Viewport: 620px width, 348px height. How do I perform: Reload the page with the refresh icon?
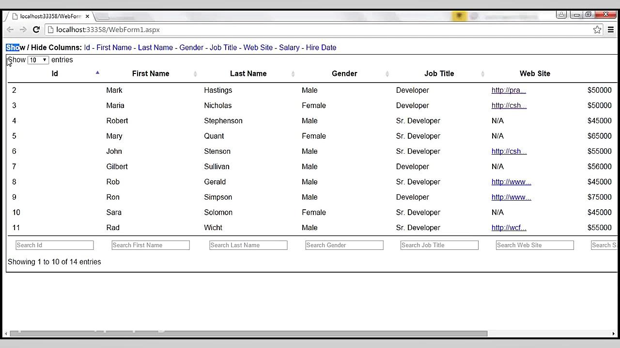coord(36,29)
